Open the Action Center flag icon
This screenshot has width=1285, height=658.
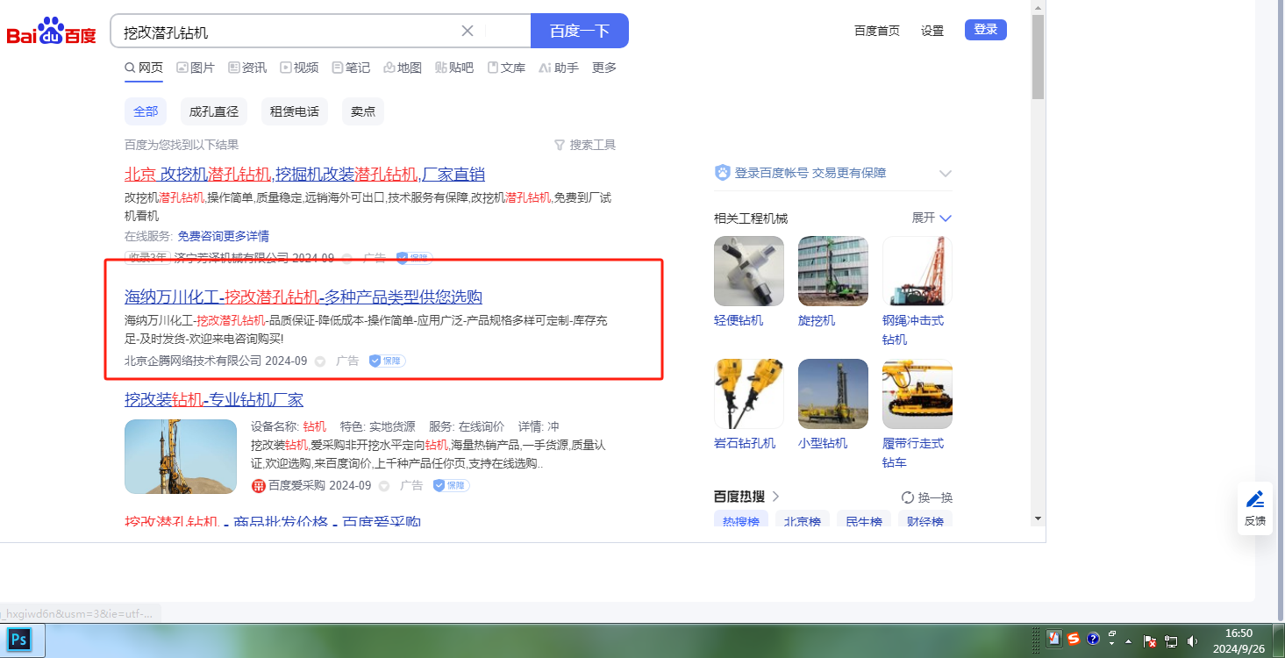pos(1150,641)
